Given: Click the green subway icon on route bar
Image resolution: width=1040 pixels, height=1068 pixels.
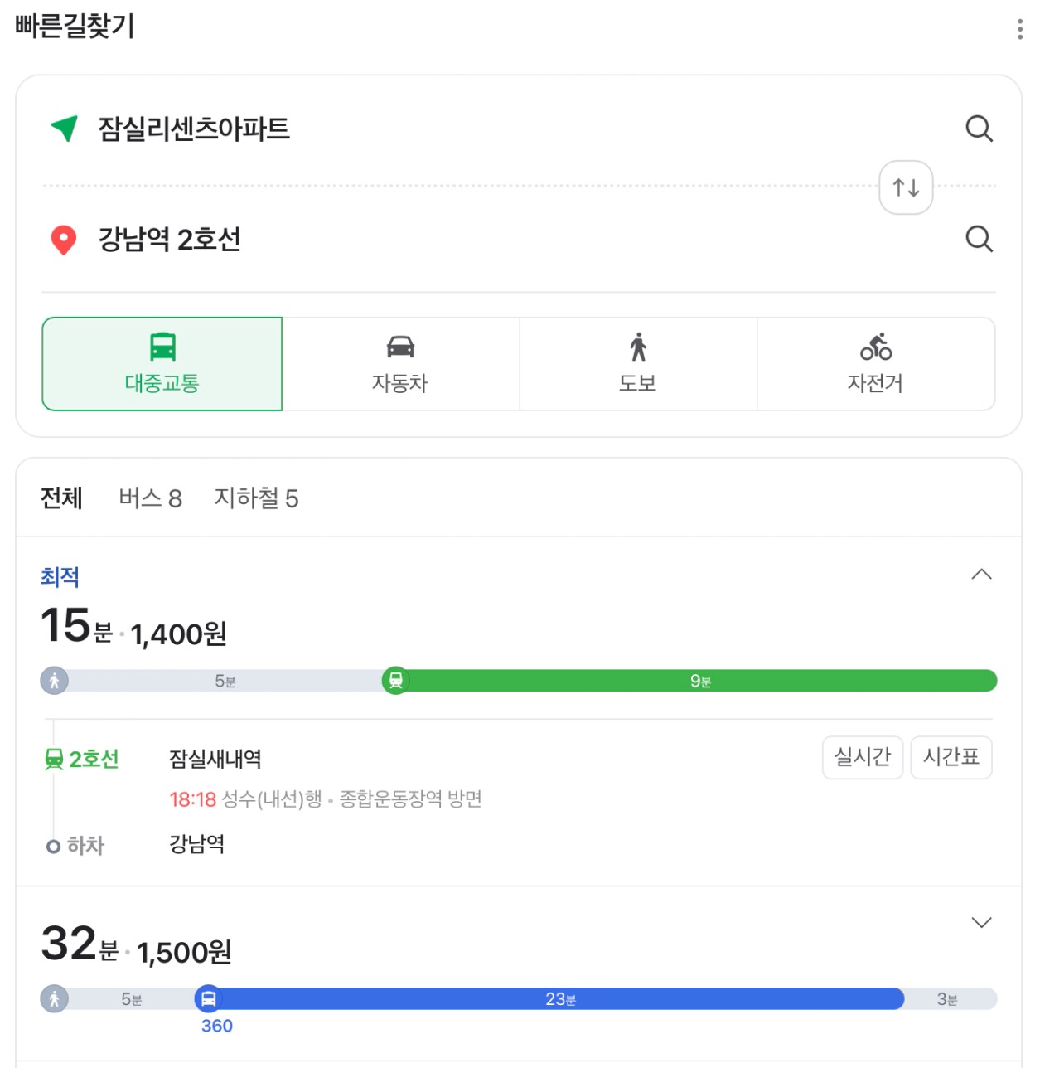Looking at the screenshot, I should pos(395,681).
